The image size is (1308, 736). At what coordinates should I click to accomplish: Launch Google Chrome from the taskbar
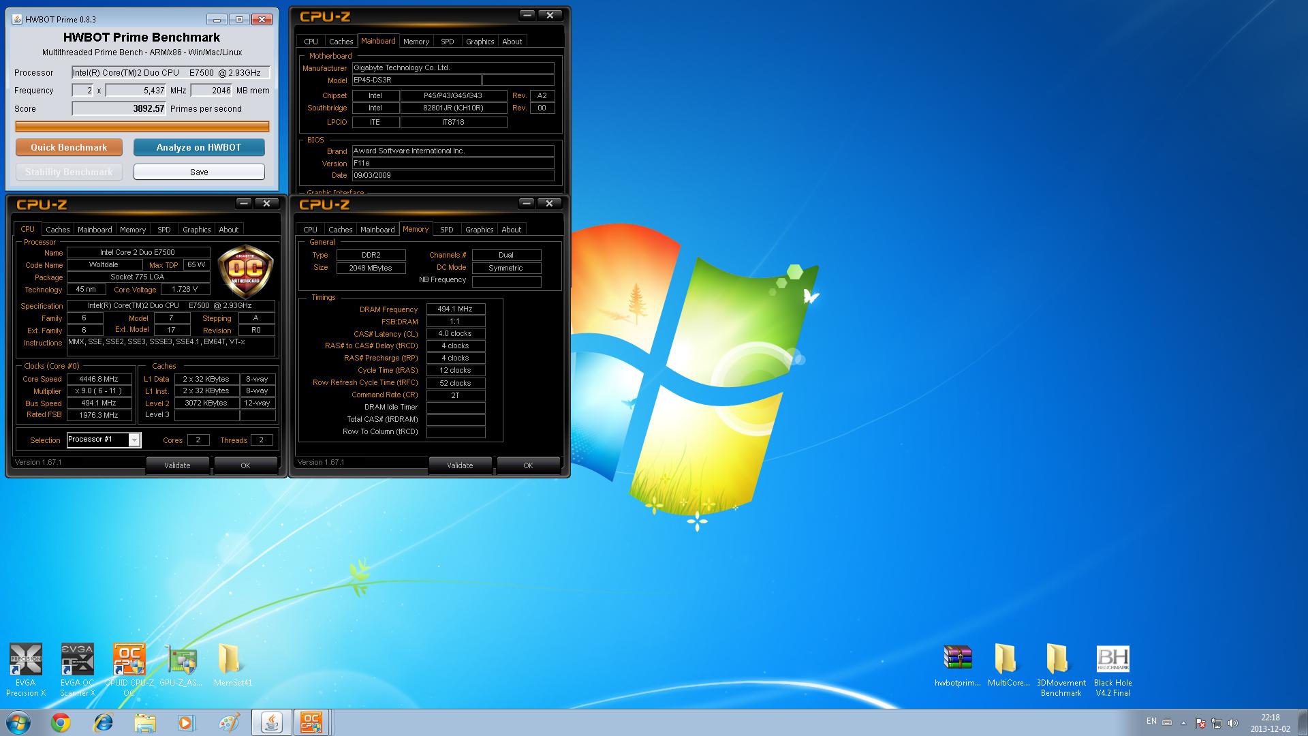pyautogui.click(x=61, y=722)
